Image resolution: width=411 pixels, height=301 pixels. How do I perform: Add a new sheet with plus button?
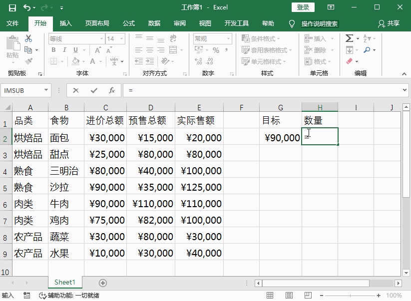pos(103,283)
